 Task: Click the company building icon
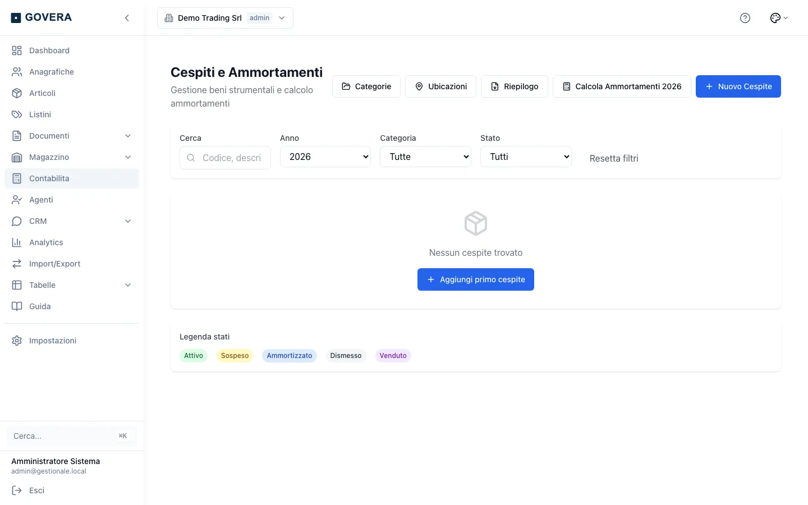click(169, 18)
